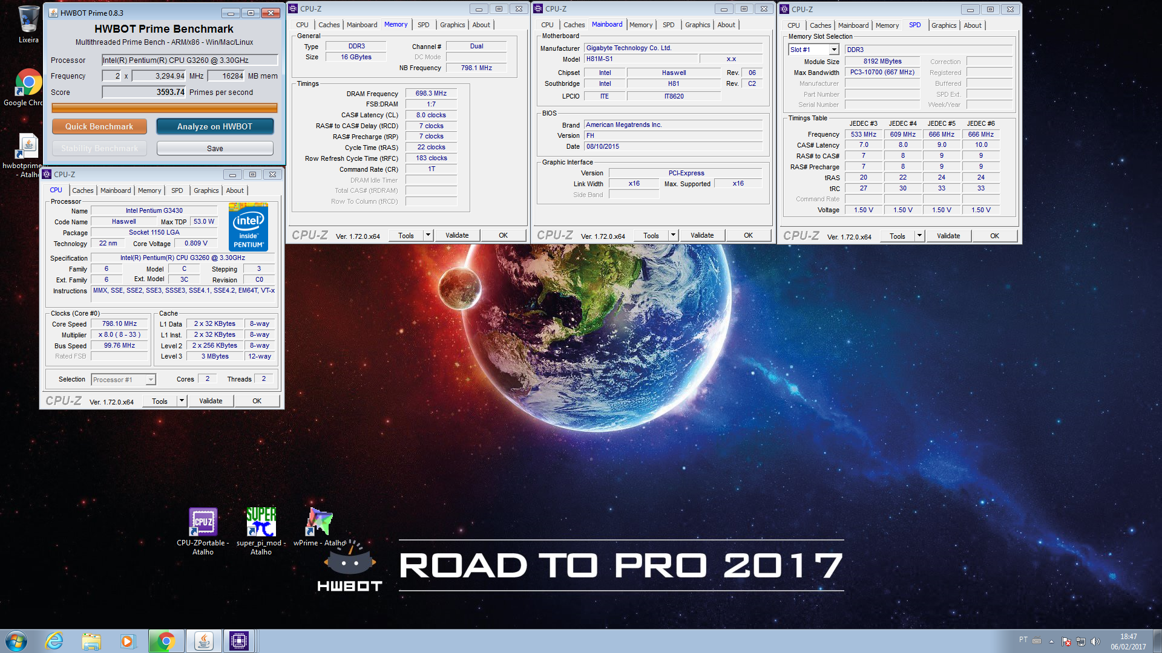This screenshot has height=653, width=1162.
Task: Click the Intel Inside Pentium logo
Action: click(x=248, y=227)
